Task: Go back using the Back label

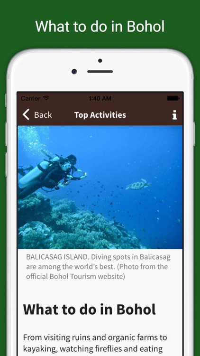Action: [43, 115]
